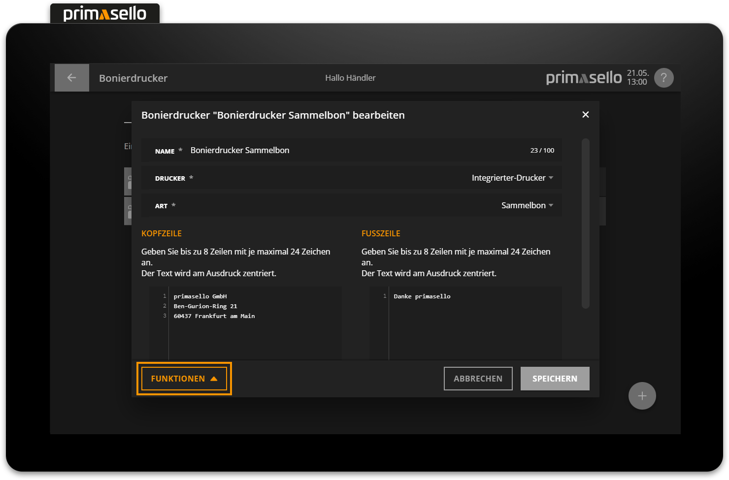Open the Funktionen menu

click(x=184, y=379)
